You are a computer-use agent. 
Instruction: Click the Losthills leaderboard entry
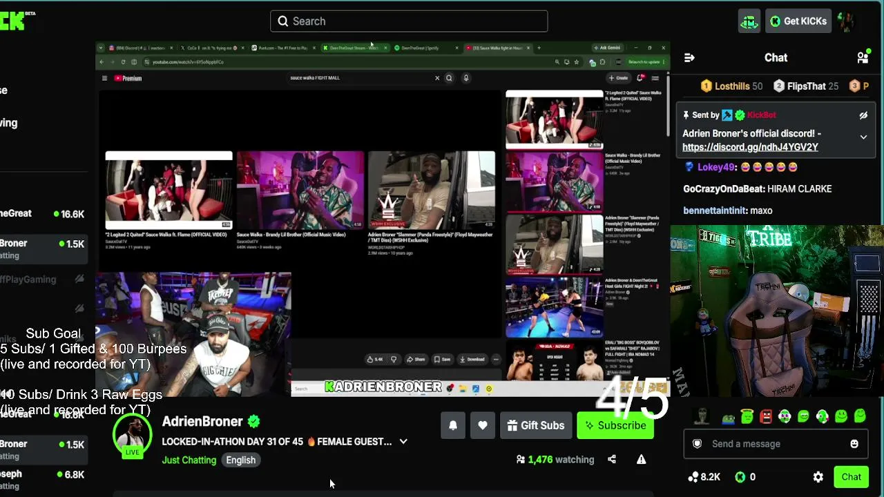tap(731, 86)
